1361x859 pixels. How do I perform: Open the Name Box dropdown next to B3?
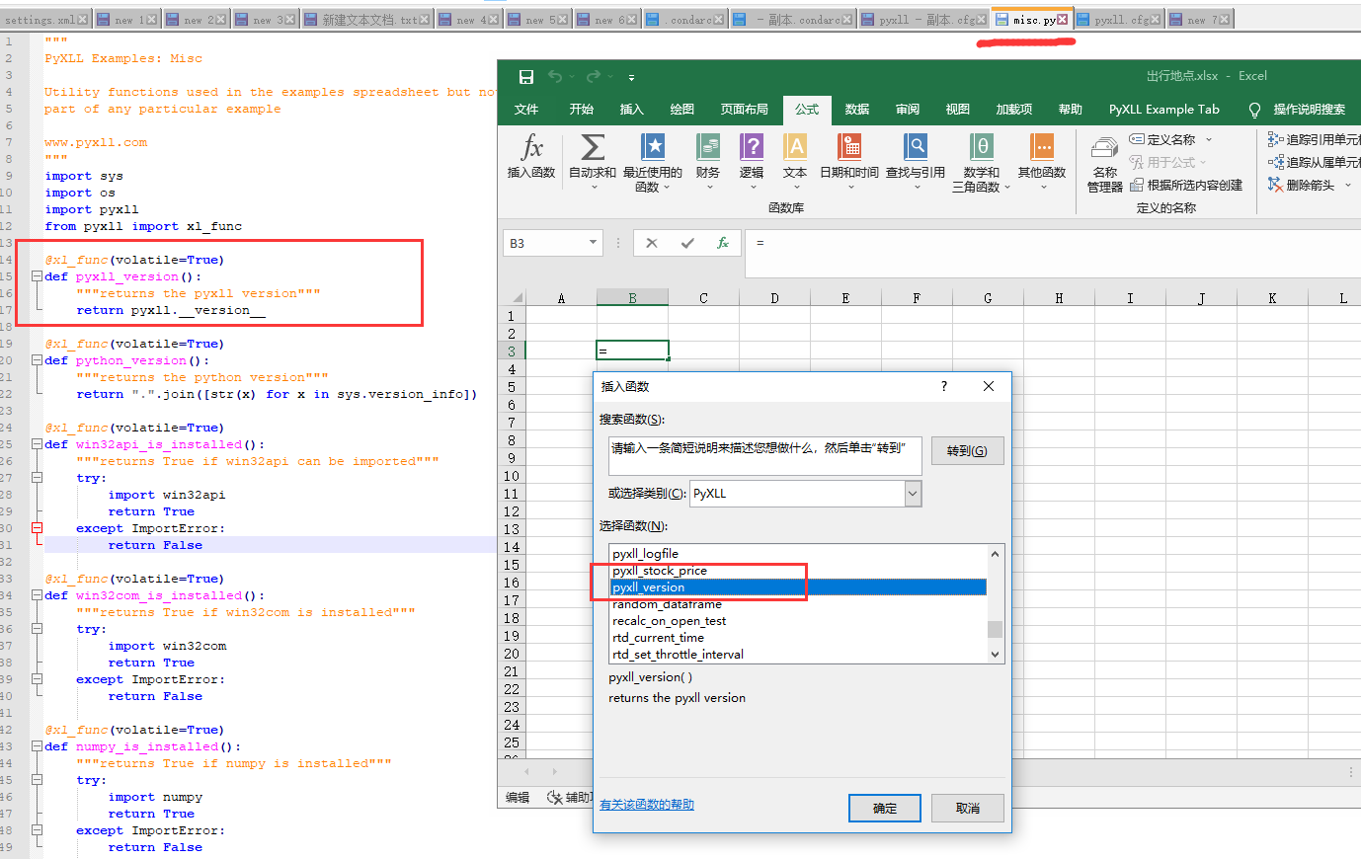click(x=593, y=243)
